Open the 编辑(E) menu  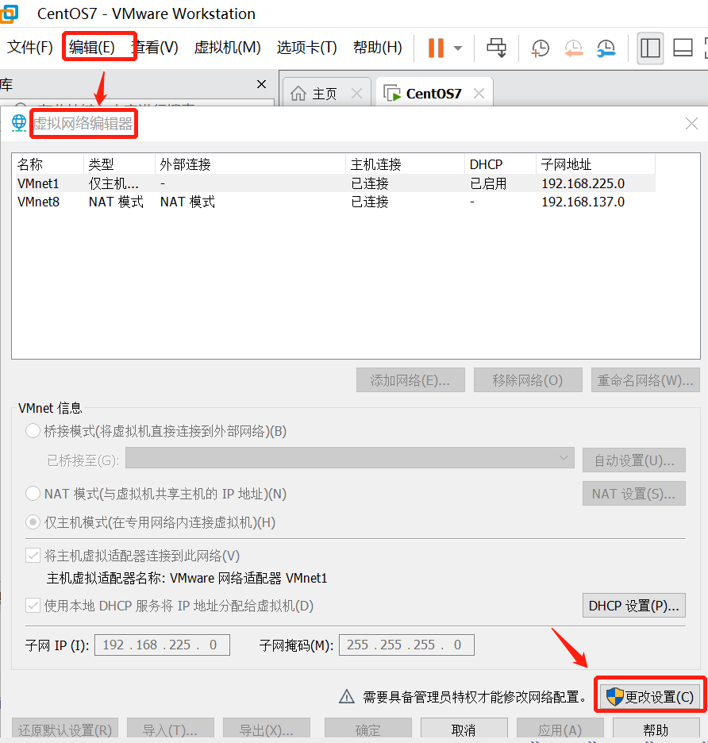click(92, 48)
